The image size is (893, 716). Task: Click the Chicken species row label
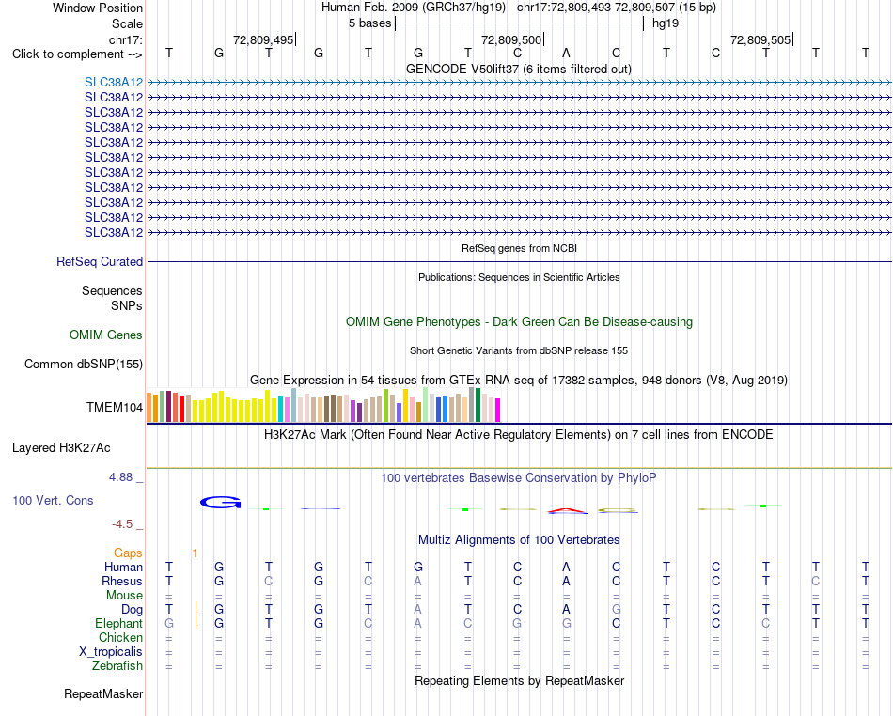120,637
